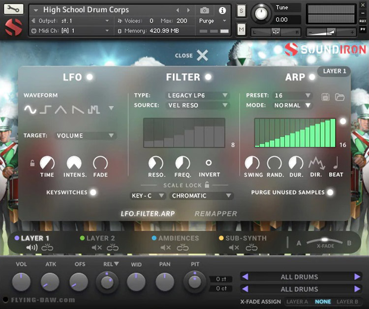Click the header pan L-R slider
Viewport: 369px width, 309px height.
[x=276, y=32]
